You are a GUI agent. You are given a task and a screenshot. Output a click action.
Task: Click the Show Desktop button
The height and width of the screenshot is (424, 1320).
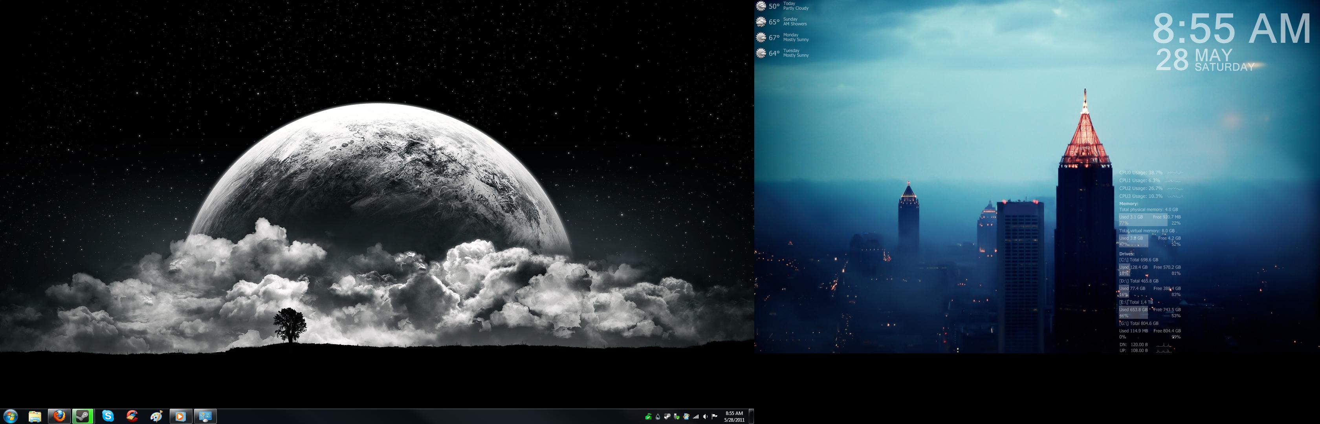click(751, 416)
